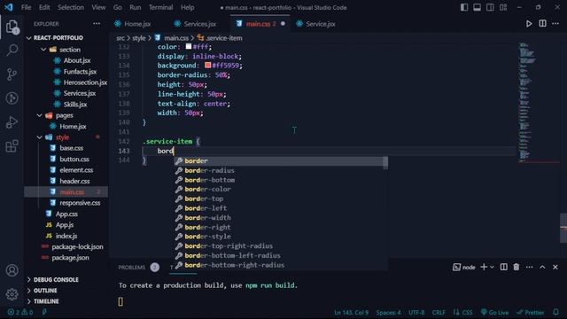Open the View menu
Image resolution: width=567 pixels, height=319 pixels.
pos(98,7)
